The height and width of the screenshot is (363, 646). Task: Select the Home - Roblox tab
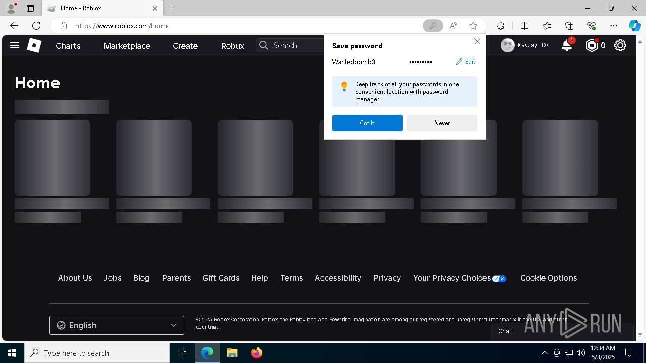(101, 8)
